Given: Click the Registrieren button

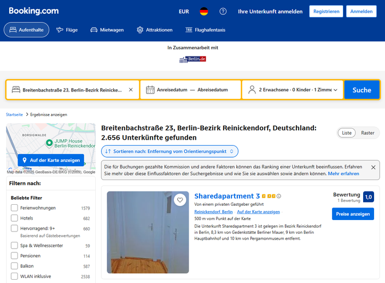Looking at the screenshot, I should click(x=326, y=11).
